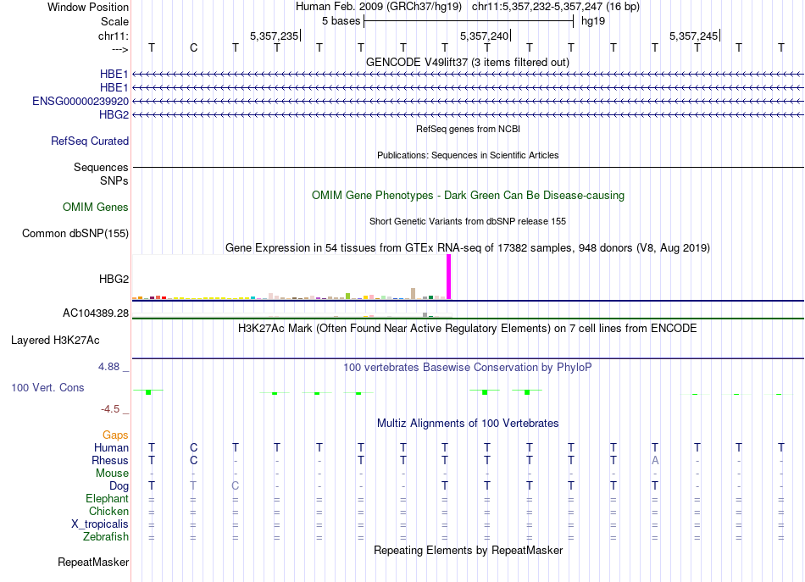
Task: Click the OMIM Gene Phenotypes track title
Action: pyautogui.click(x=468, y=196)
